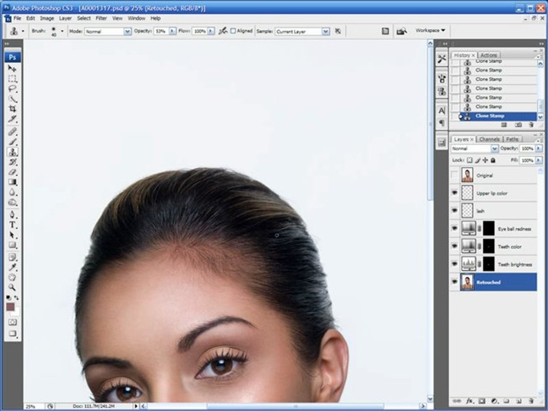Image resolution: width=548 pixels, height=411 pixels.
Task: Select the Brush tool
Action: (x=12, y=142)
